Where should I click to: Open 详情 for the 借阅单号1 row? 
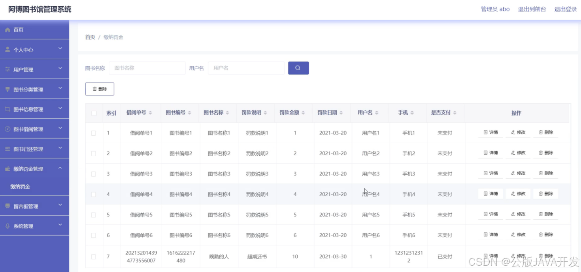click(490, 132)
